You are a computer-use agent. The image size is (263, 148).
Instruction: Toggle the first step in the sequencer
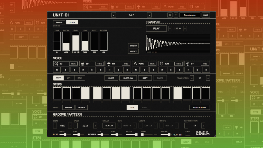pos(57,93)
